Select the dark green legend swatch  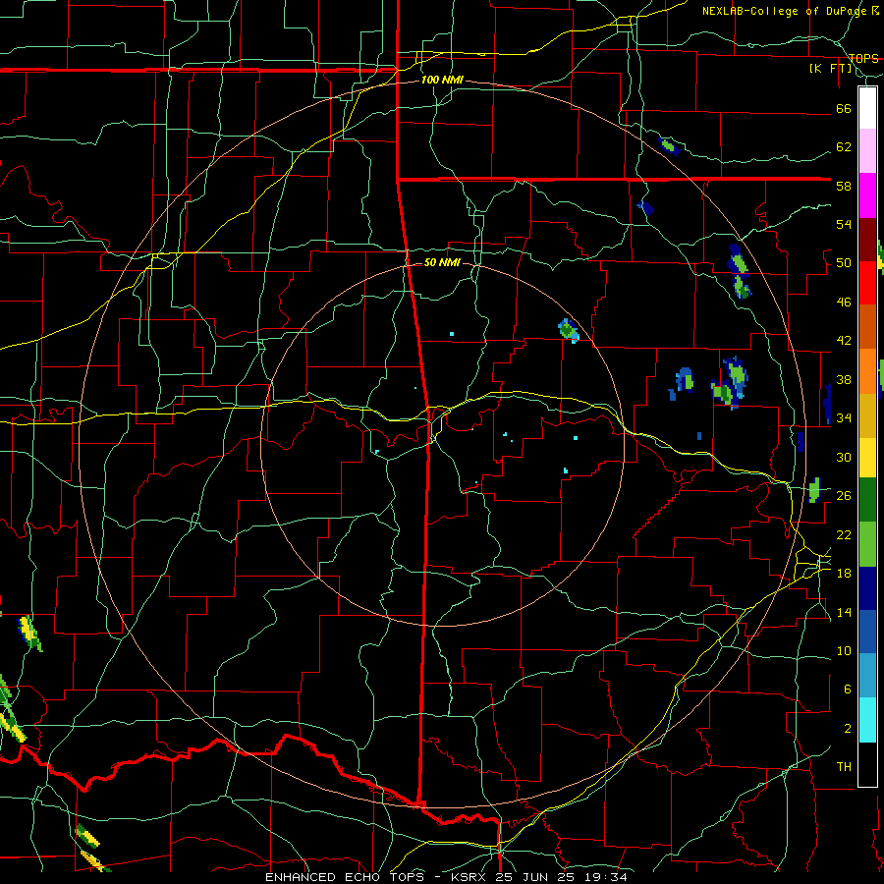(x=867, y=500)
